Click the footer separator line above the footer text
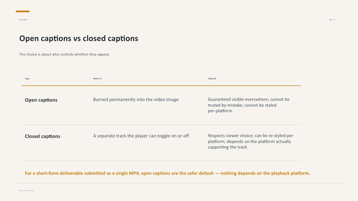This screenshot has width=358, height=201. coord(179,183)
